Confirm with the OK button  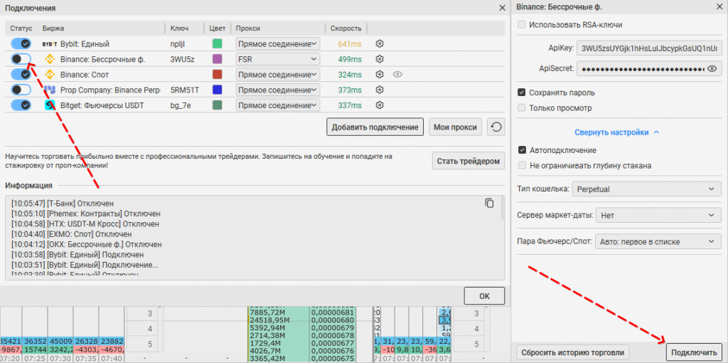484,295
